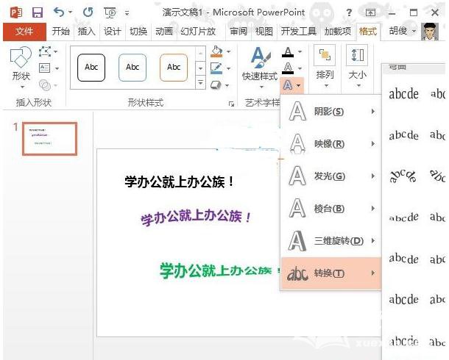Screen dimensions: 449x360
Task: Undo the last action
Action: click(x=59, y=12)
